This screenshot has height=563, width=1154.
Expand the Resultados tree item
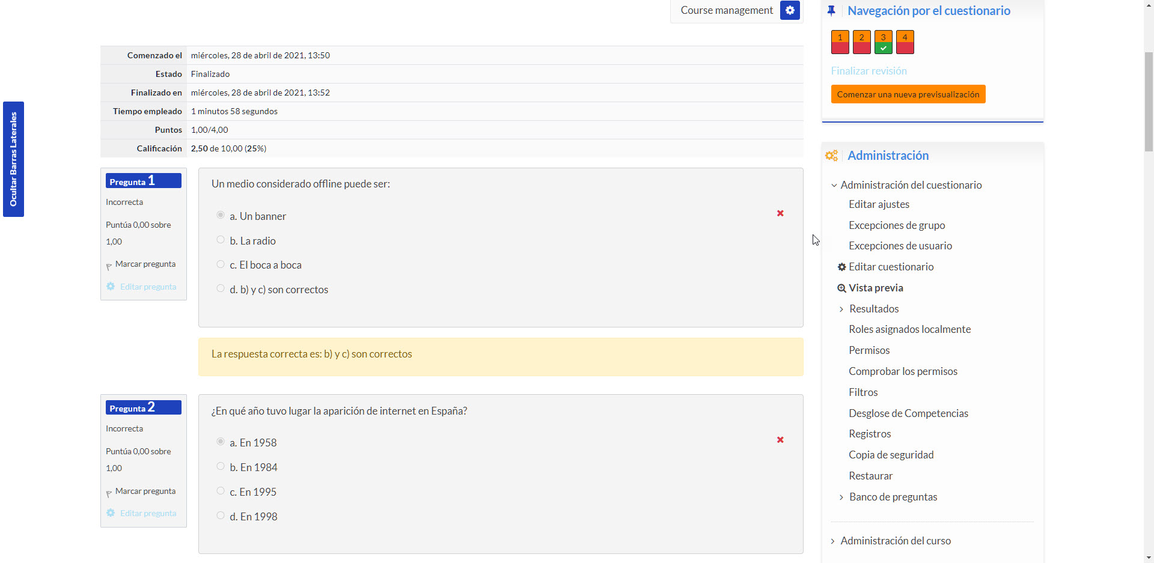click(x=841, y=309)
